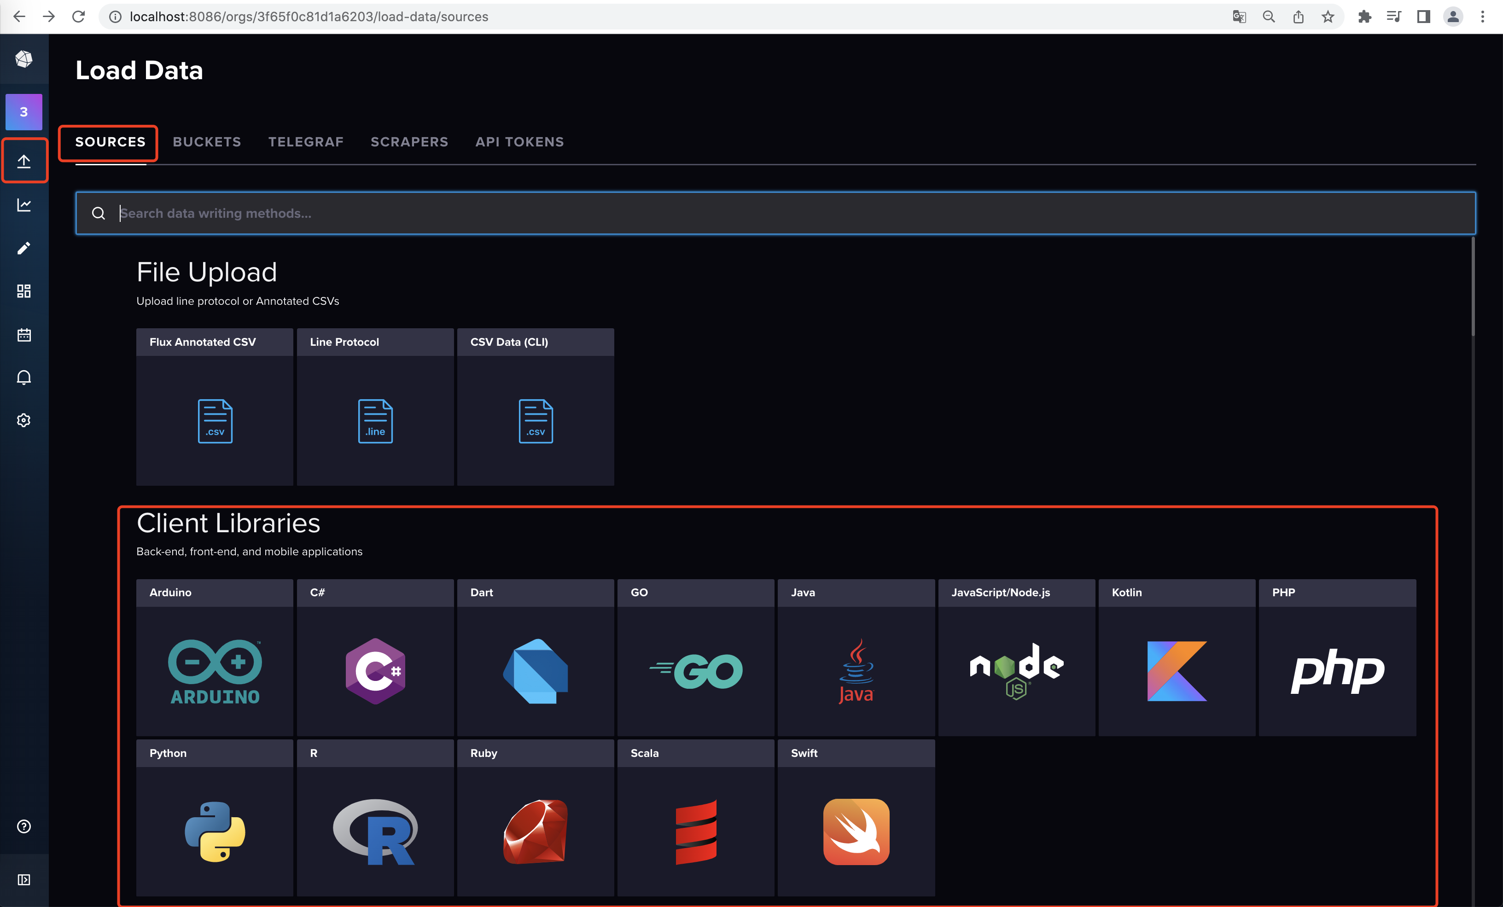Click the CSV Data (CLI) card title

(509, 342)
